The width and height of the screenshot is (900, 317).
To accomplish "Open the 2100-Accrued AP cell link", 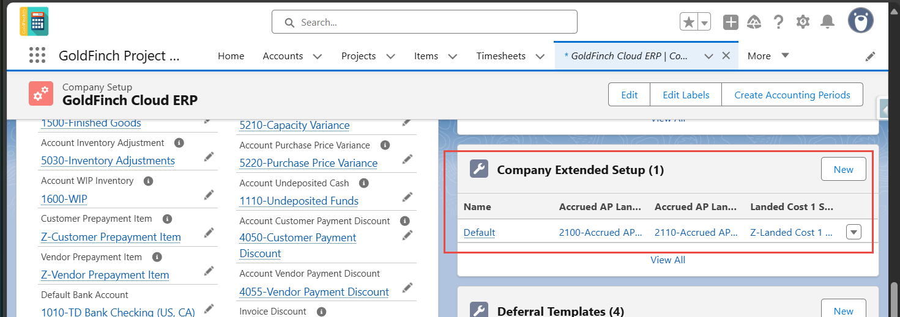I will (600, 233).
